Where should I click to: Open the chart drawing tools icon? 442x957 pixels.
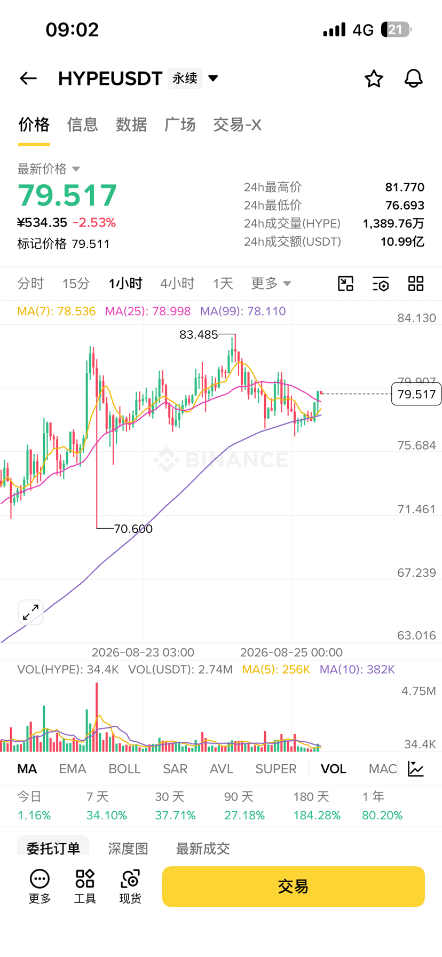(346, 284)
